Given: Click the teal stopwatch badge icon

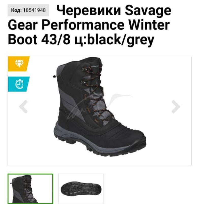Looking at the screenshot, I should 19,84.
